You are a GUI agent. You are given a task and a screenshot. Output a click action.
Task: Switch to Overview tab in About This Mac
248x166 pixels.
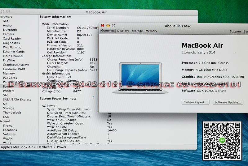(108, 31)
